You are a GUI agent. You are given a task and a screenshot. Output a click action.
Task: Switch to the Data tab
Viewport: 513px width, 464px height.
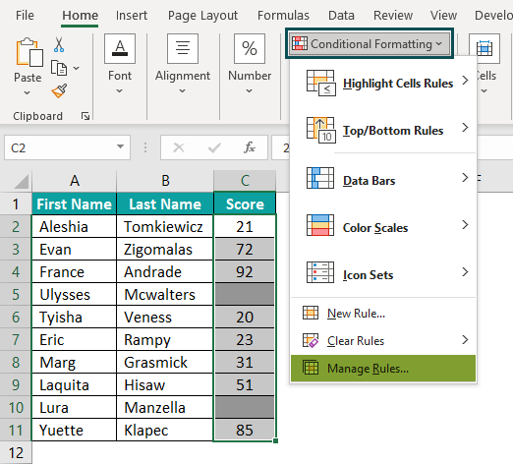pos(341,15)
